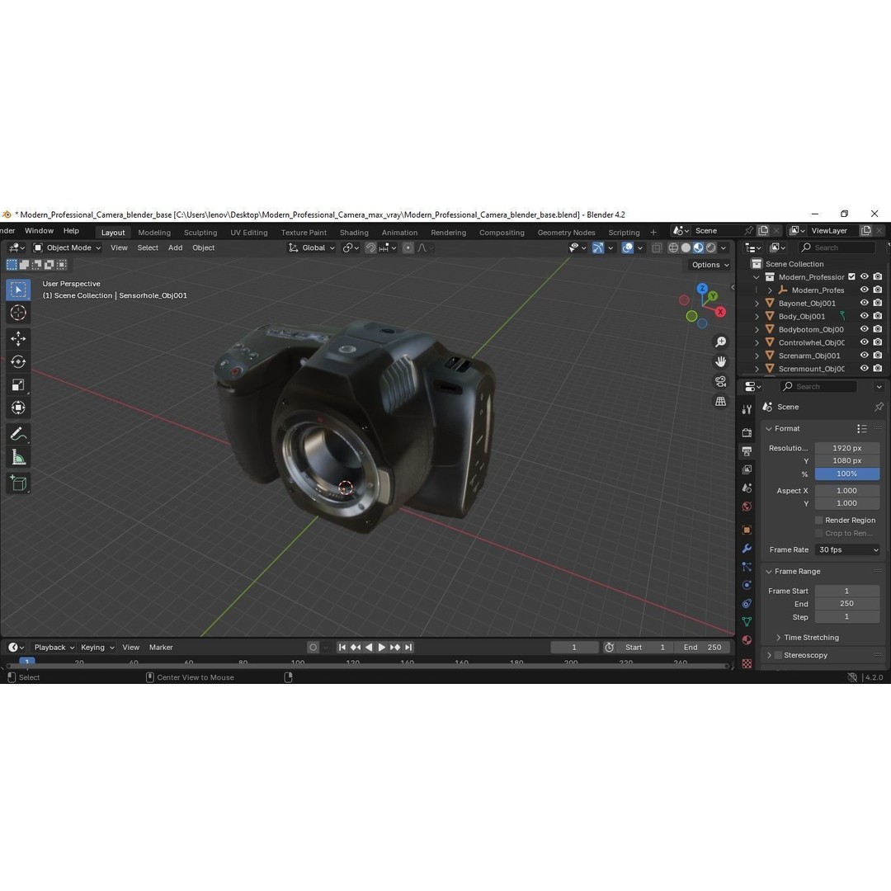This screenshot has height=891, width=891.
Task: Toggle auto keying record button
Action: [313, 648]
